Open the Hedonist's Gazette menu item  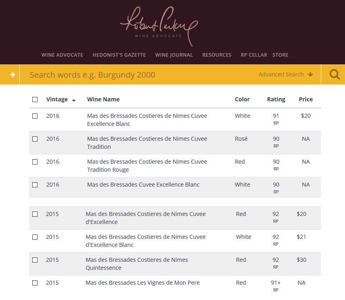tap(119, 55)
